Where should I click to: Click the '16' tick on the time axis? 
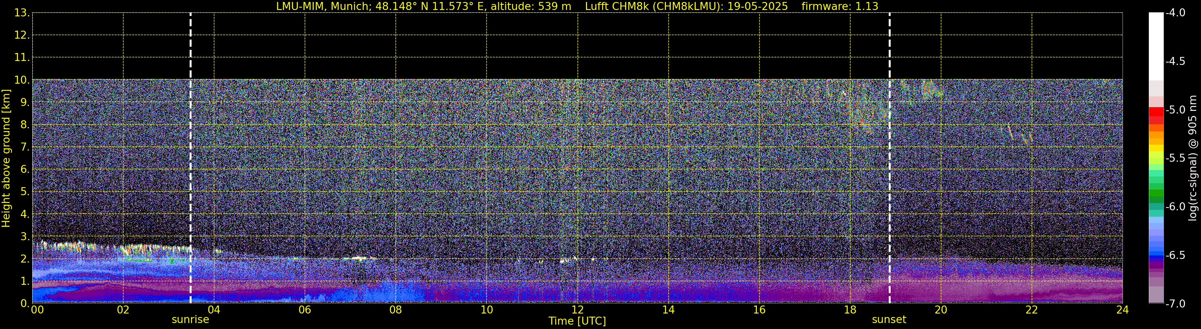[x=760, y=310]
